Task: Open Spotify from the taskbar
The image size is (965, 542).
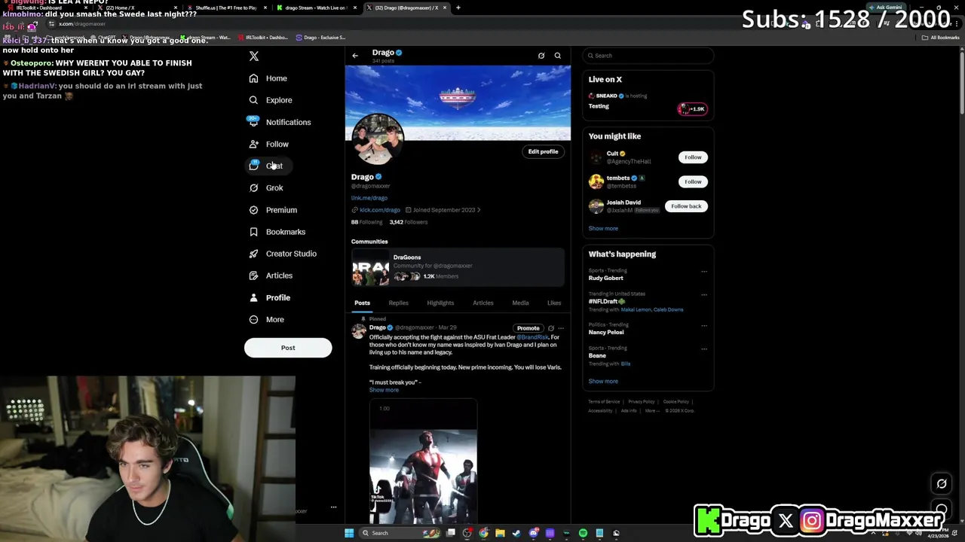Action: coord(583,533)
